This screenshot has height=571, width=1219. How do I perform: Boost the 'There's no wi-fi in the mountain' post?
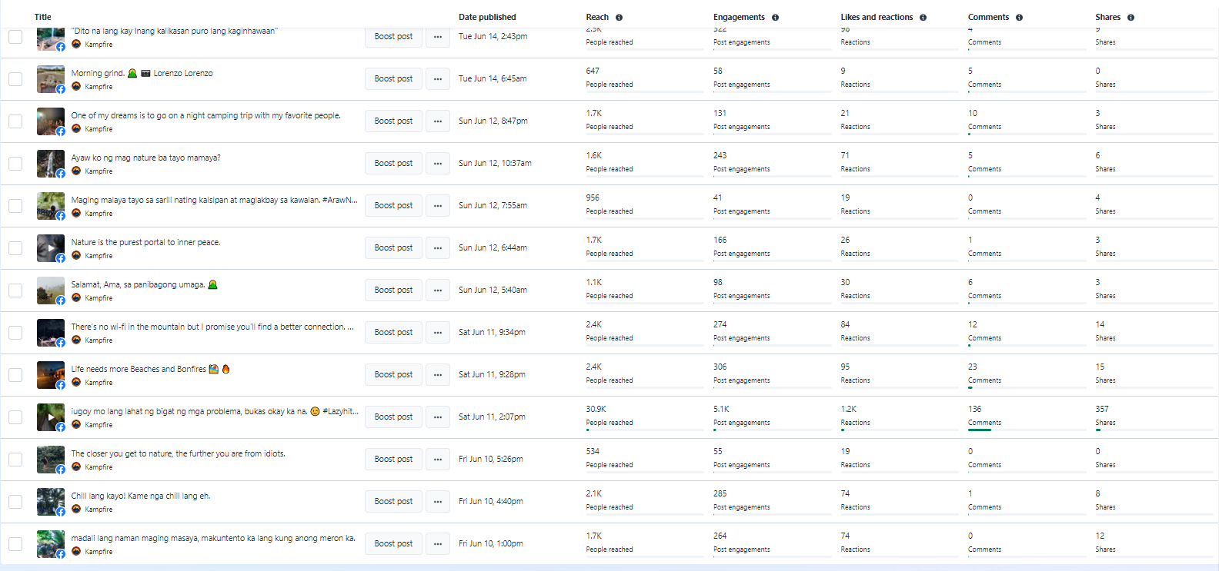point(393,333)
